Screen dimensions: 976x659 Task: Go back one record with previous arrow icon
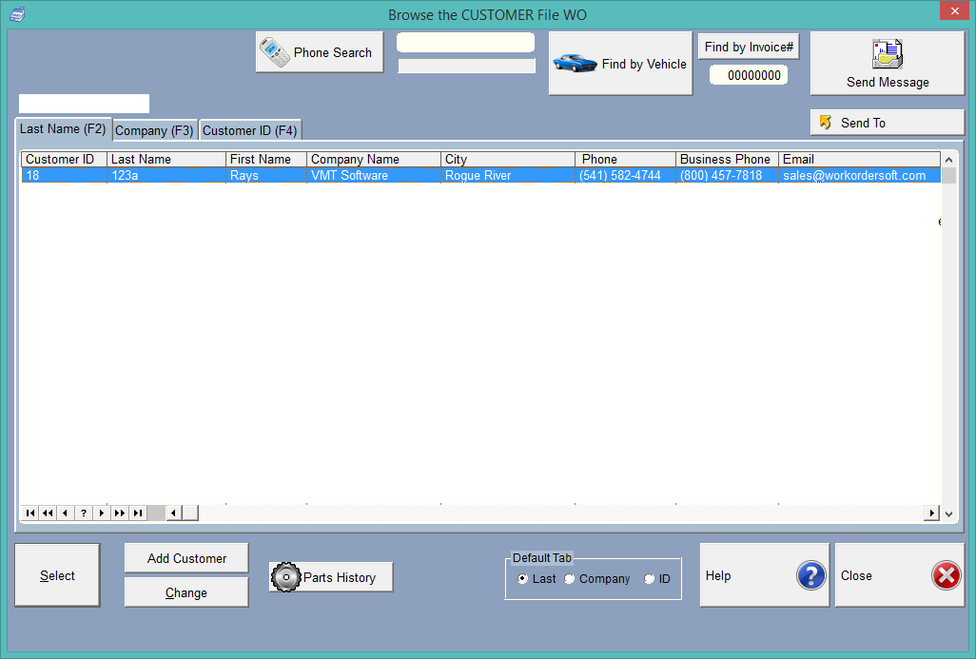[65, 513]
